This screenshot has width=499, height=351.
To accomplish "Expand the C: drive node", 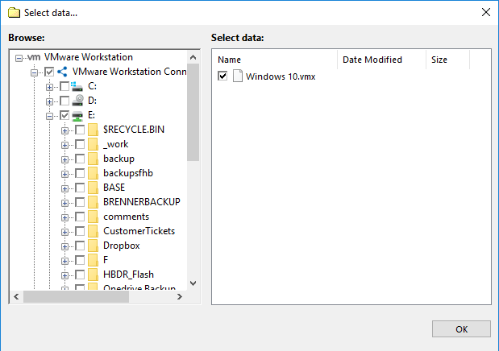I will 49,87.
